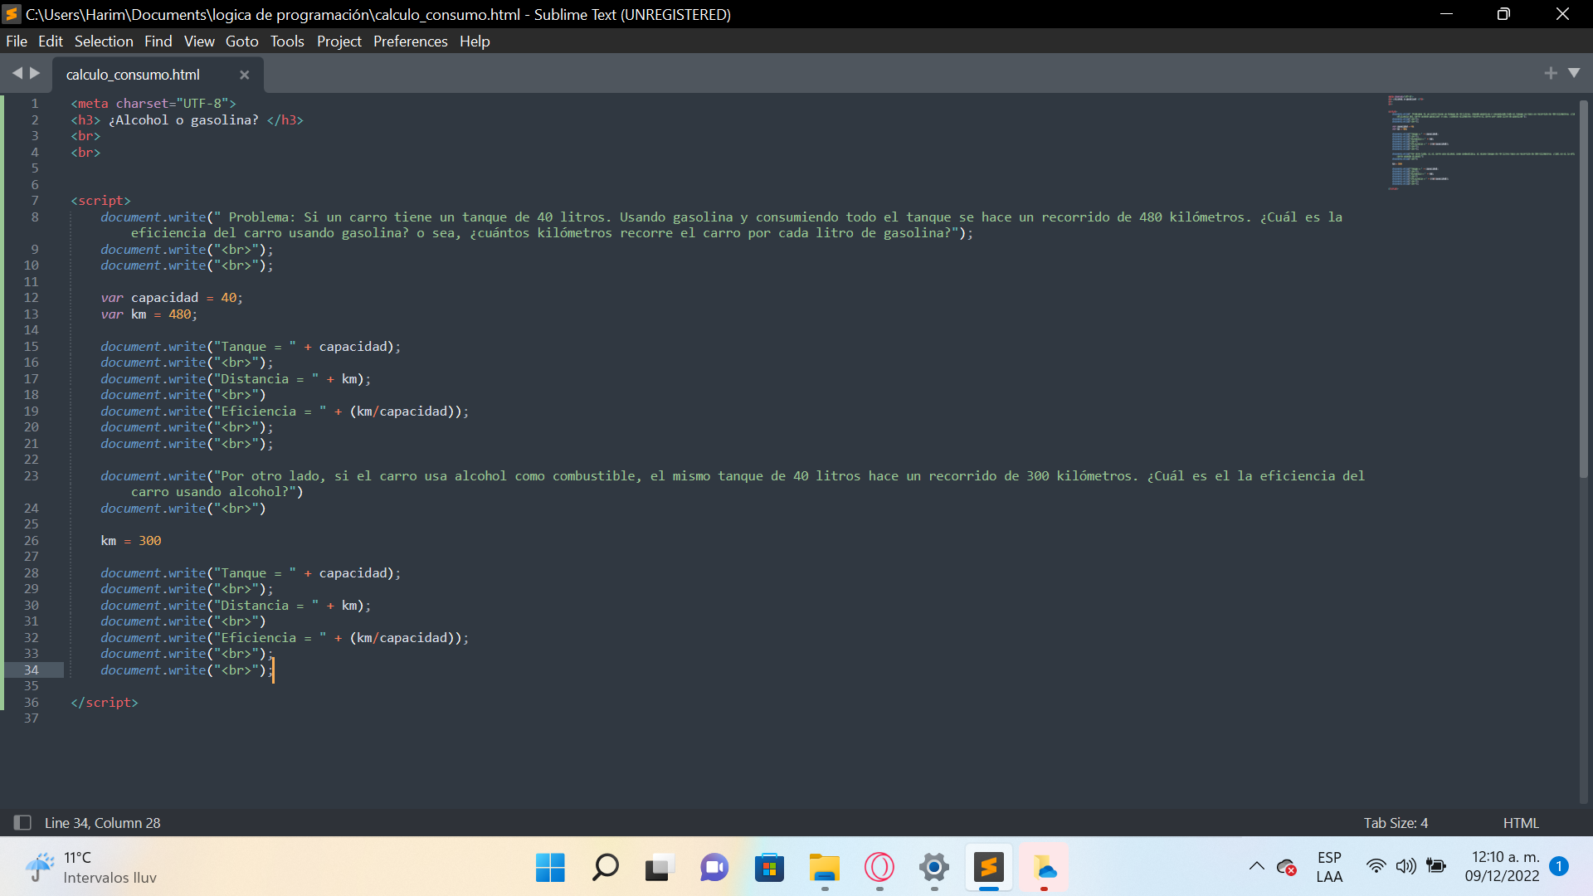Viewport: 1593px width, 896px height.
Task: Toggle the side bar panel icon
Action: 22,823
